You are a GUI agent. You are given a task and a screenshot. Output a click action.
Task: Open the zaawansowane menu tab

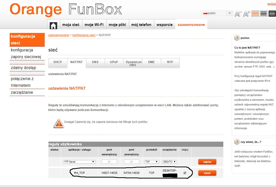[191, 25]
